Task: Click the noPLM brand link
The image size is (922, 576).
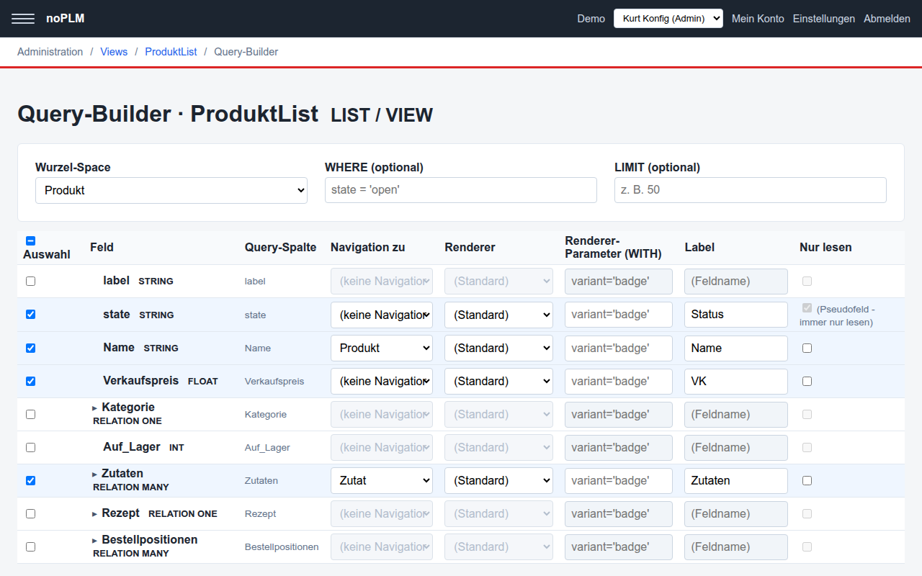Action: [x=66, y=18]
